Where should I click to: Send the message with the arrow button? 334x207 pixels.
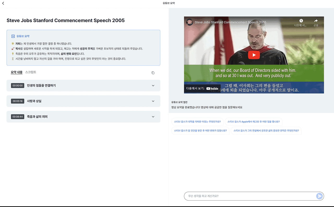tap(319, 196)
